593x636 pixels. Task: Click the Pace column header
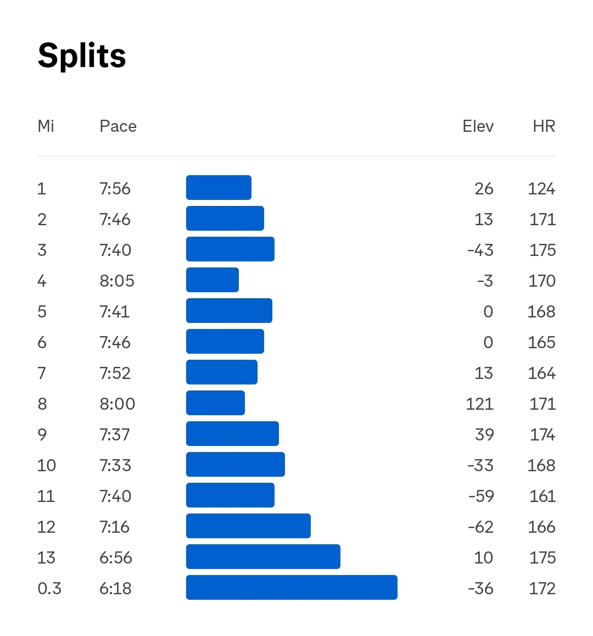tap(118, 126)
